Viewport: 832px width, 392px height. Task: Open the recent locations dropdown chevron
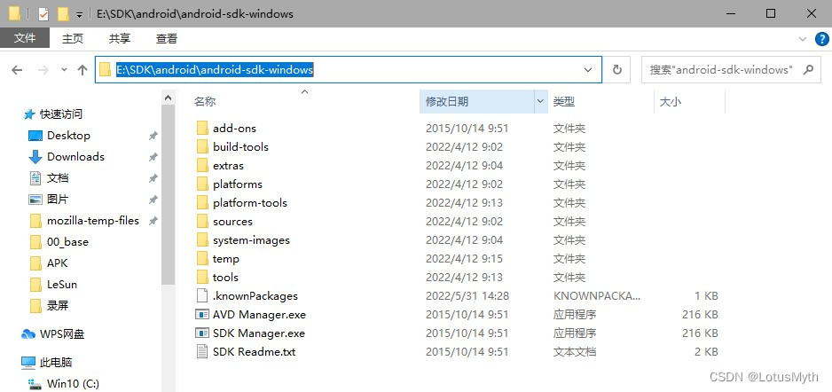(64, 70)
